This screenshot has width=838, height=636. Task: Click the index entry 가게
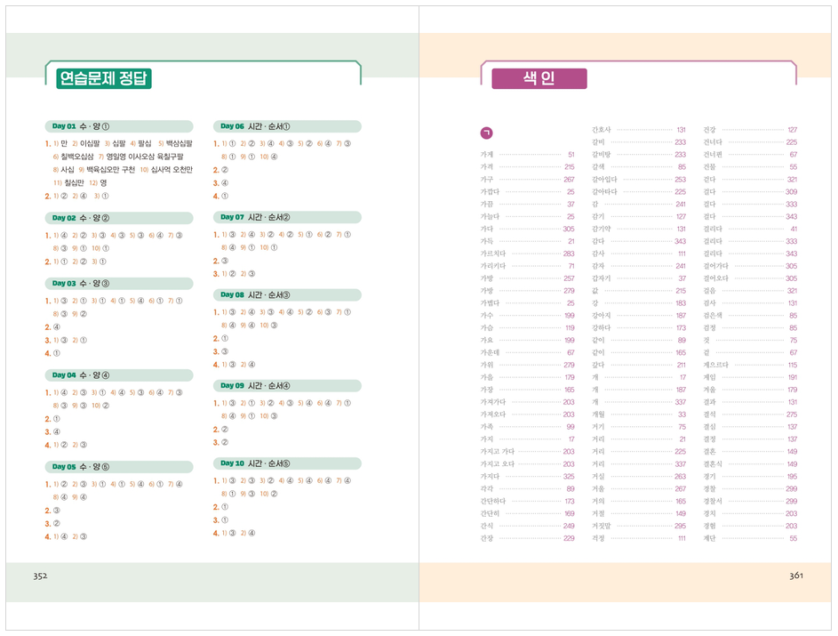[528, 155]
